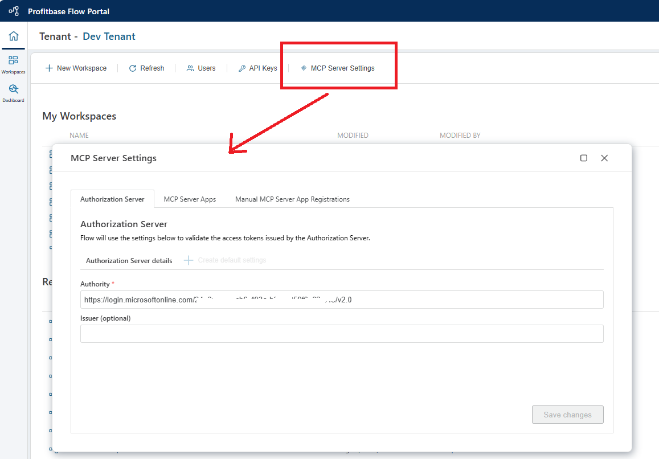Open MCP Server Settings toolbar item

(x=337, y=68)
